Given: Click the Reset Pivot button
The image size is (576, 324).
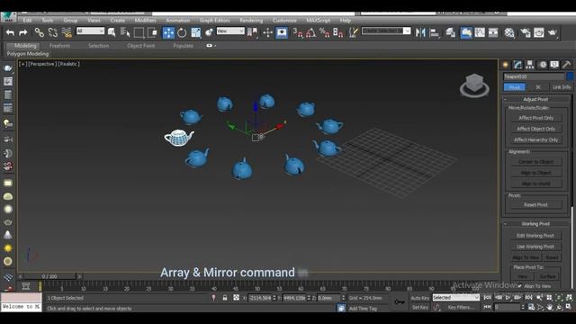Looking at the screenshot, I should tap(535, 205).
